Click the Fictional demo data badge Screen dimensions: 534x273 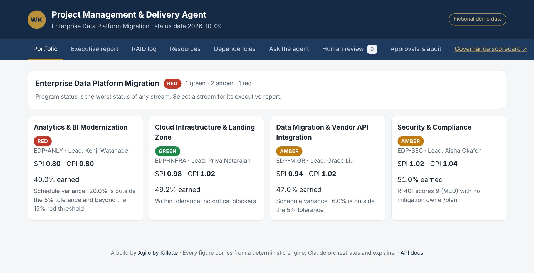coord(478,19)
